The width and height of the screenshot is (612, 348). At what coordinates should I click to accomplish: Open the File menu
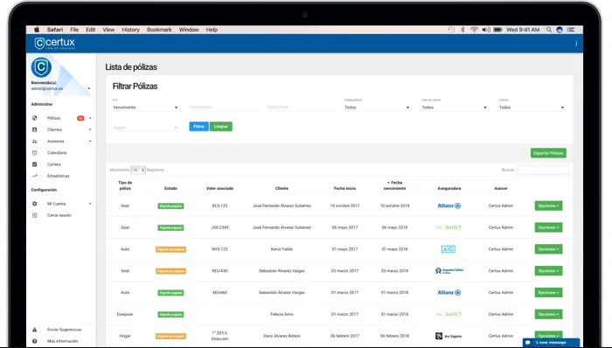[74, 30]
